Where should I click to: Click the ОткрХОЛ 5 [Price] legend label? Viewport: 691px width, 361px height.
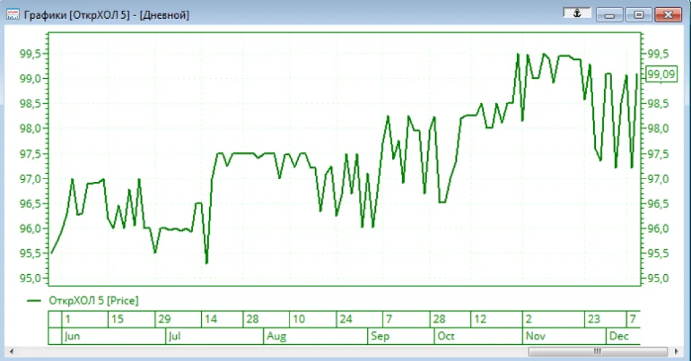[93, 301]
